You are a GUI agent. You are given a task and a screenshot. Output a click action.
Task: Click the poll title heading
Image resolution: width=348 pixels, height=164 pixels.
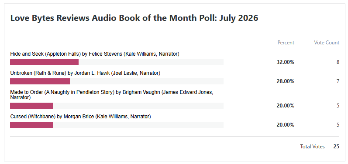tap(134, 18)
